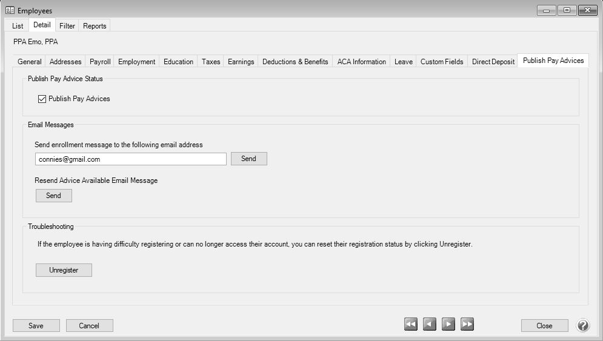Viewport: 603px width, 341px height.
Task: Open the Payroll tab
Action: [100, 62]
